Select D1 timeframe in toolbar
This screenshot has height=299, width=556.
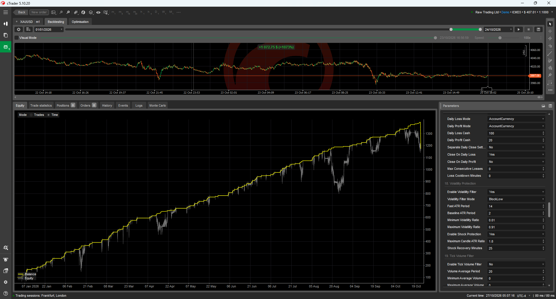pyautogui.click(x=156, y=12)
